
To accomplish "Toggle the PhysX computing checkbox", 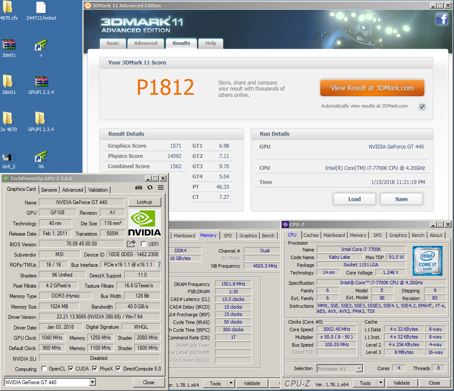I will click(95, 368).
